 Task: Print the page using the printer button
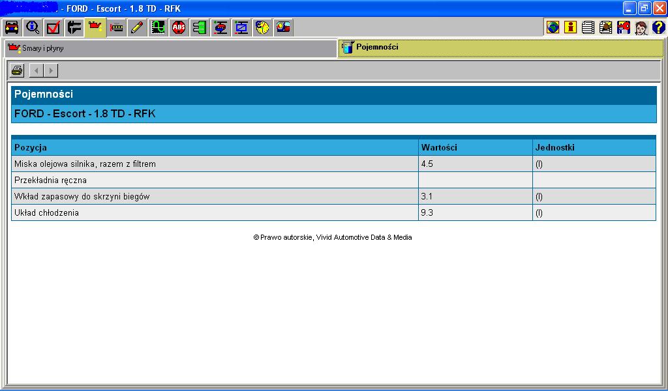pyautogui.click(x=18, y=70)
